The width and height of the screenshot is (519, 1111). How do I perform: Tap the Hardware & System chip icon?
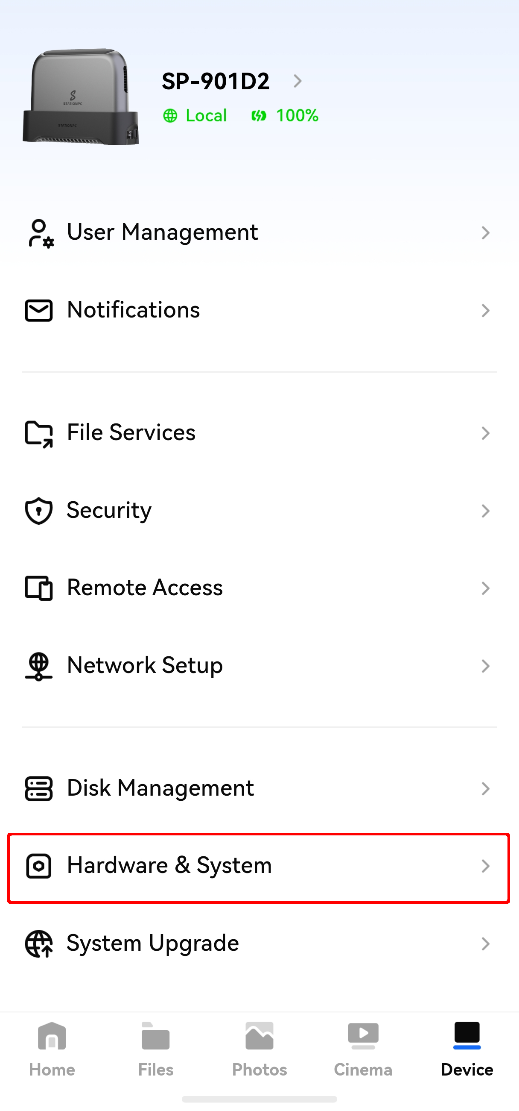pos(39,866)
